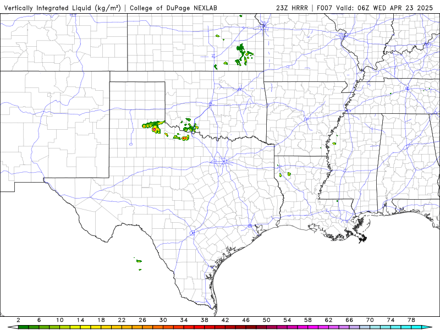The image size is (440, 330).
Task: Click the colorbar label "46"
Action: coord(246,320)
